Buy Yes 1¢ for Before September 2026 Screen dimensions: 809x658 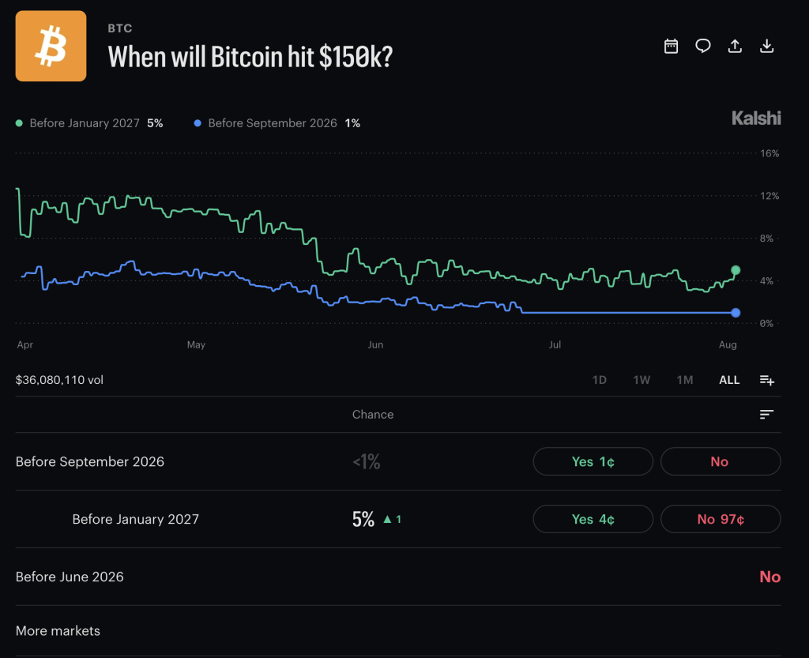click(593, 461)
